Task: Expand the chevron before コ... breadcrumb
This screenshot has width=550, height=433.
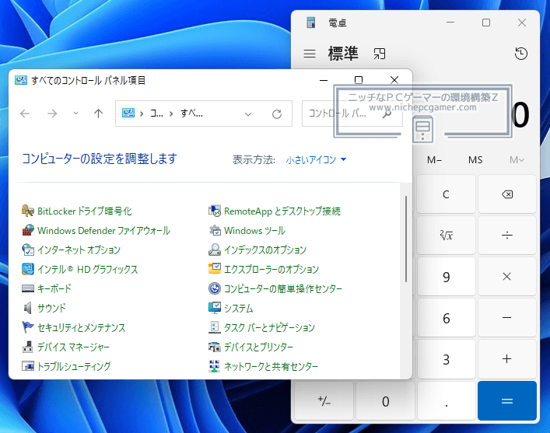Action: click(x=142, y=113)
